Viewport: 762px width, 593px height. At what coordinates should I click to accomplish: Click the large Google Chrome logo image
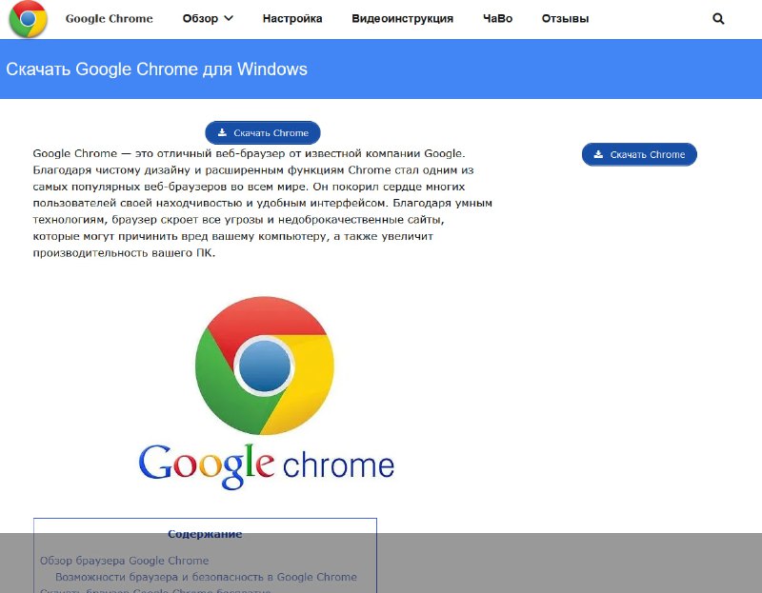(x=266, y=392)
